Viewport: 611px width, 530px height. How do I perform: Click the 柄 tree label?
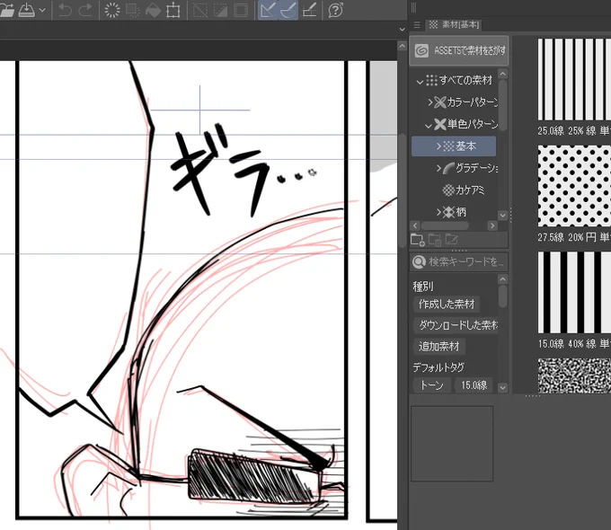pyautogui.click(x=461, y=212)
